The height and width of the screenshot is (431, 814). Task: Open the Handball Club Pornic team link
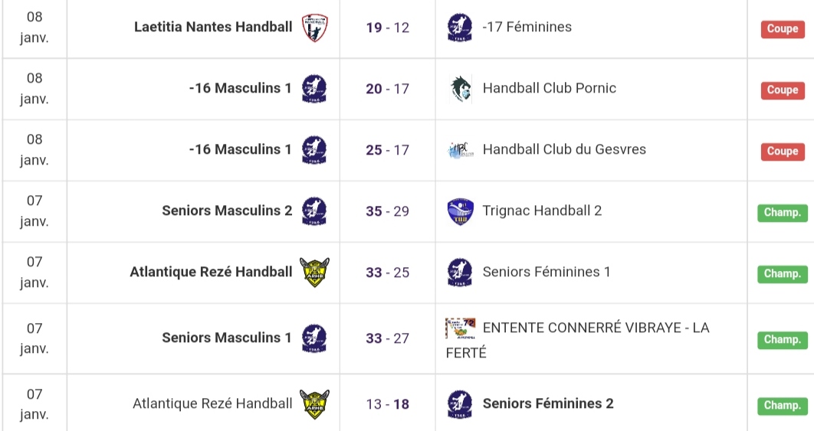(x=549, y=89)
